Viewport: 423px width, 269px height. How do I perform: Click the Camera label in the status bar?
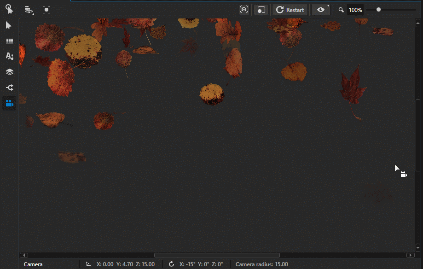[32, 264]
